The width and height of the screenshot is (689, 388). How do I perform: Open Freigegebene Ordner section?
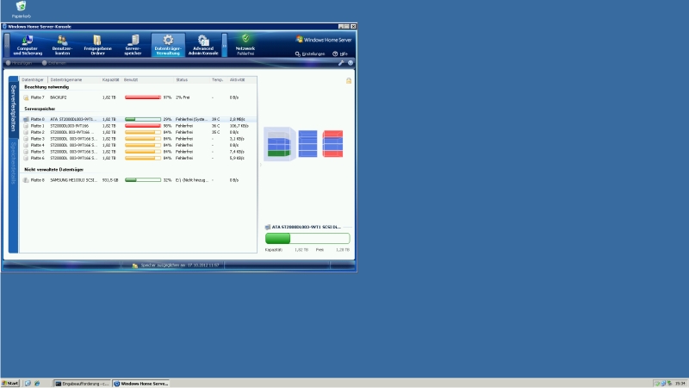coord(97,45)
